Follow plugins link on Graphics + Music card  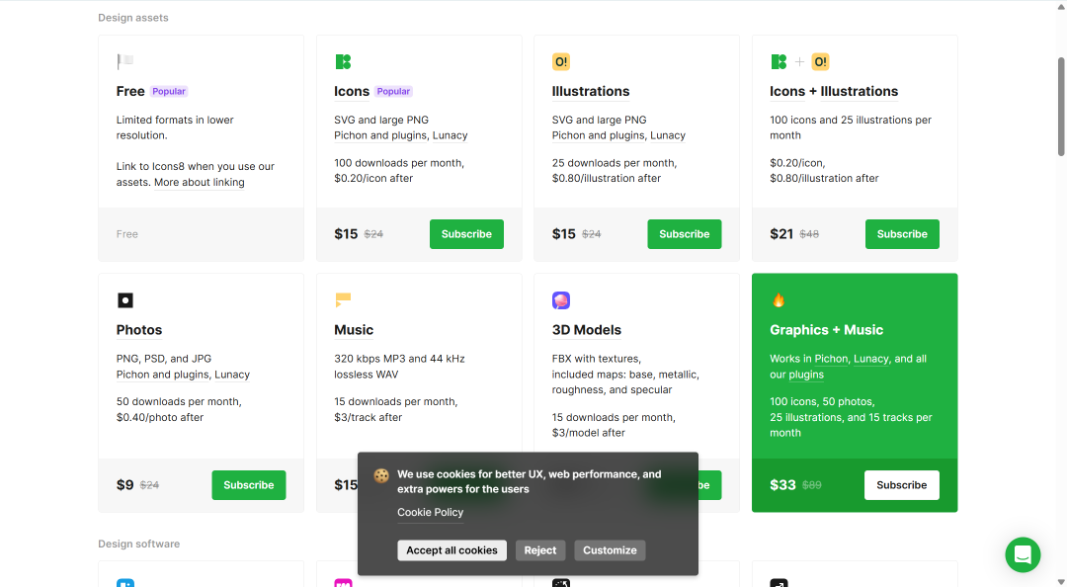click(x=806, y=375)
